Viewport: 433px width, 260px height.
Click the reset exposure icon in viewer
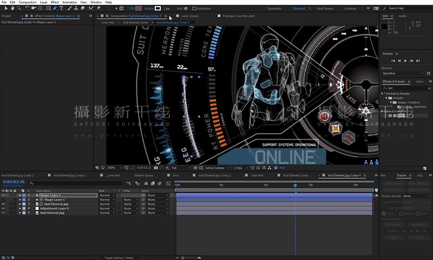coord(275,168)
